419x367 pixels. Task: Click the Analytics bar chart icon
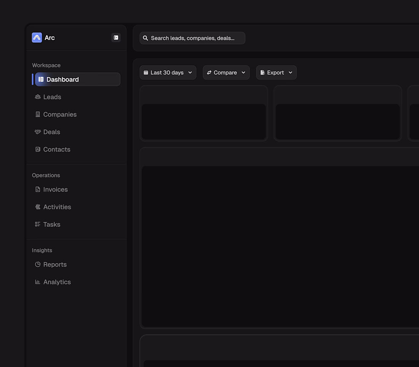point(38,282)
